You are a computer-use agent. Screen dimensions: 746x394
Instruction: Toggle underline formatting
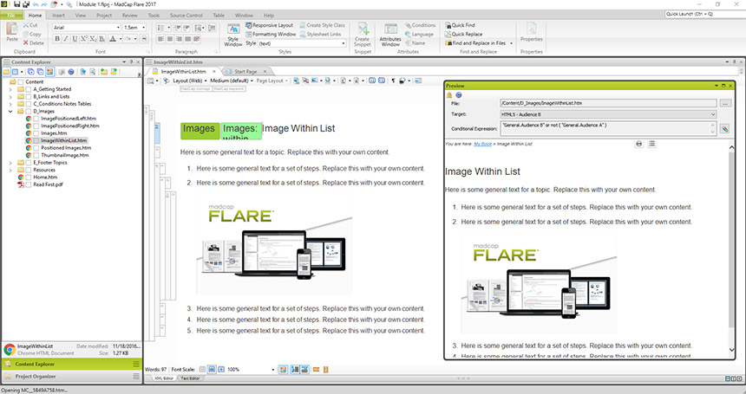(x=75, y=39)
